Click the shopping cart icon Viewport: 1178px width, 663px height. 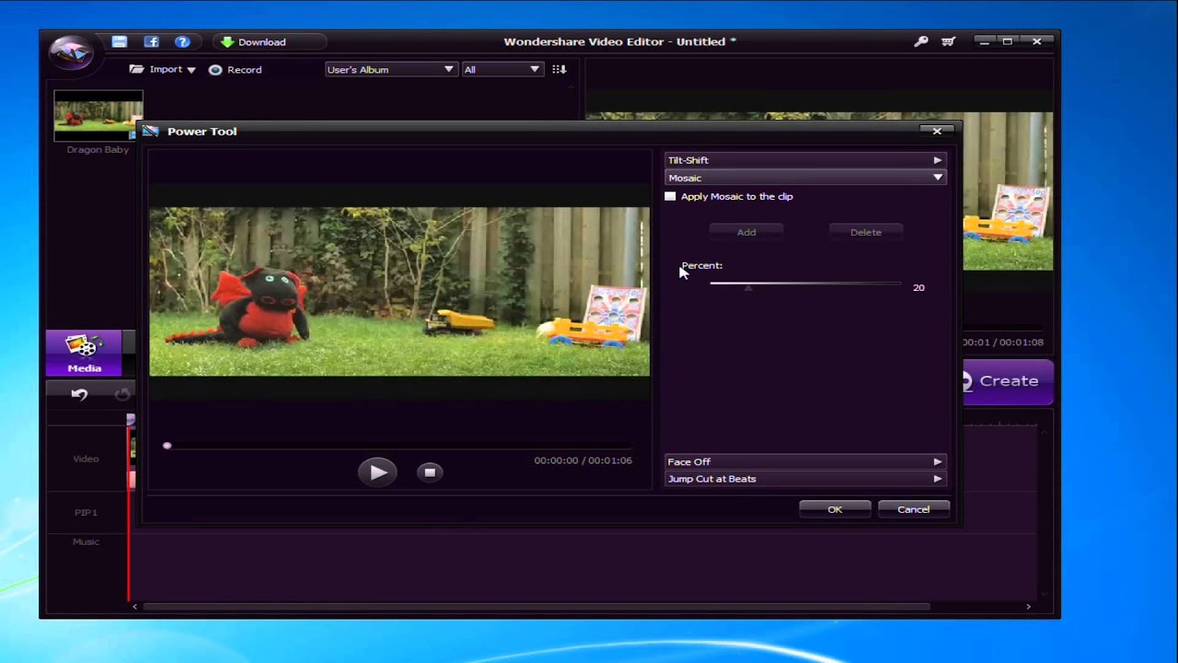pyautogui.click(x=949, y=41)
